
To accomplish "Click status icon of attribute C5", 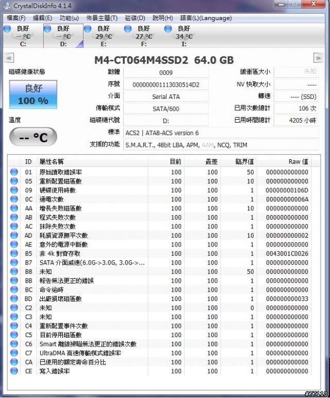I will [x=14, y=335].
